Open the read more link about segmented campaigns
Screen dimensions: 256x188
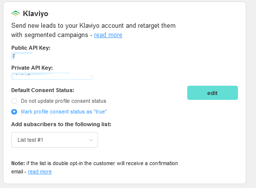108,35
